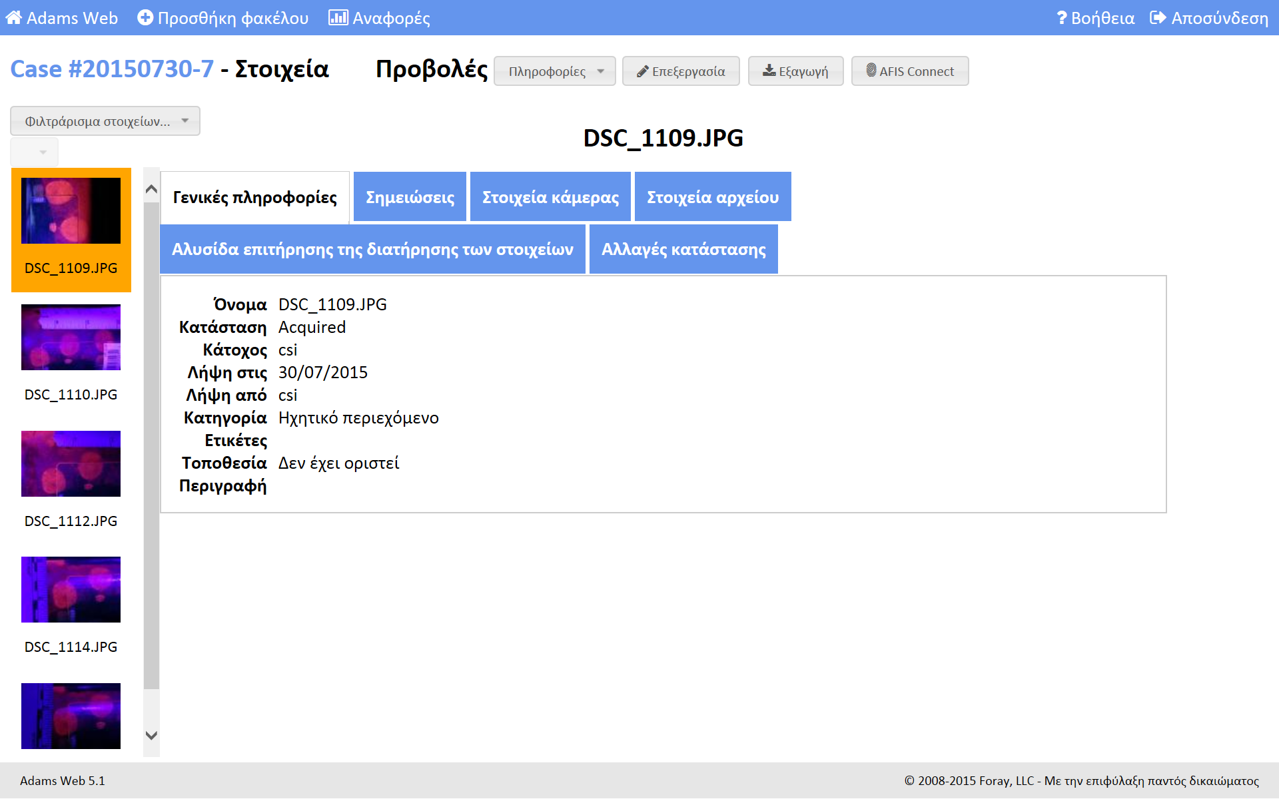This screenshot has height=799, width=1279.
Task: Open the Φιλτράρισμα στοιχείων dropdown
Action: [105, 121]
